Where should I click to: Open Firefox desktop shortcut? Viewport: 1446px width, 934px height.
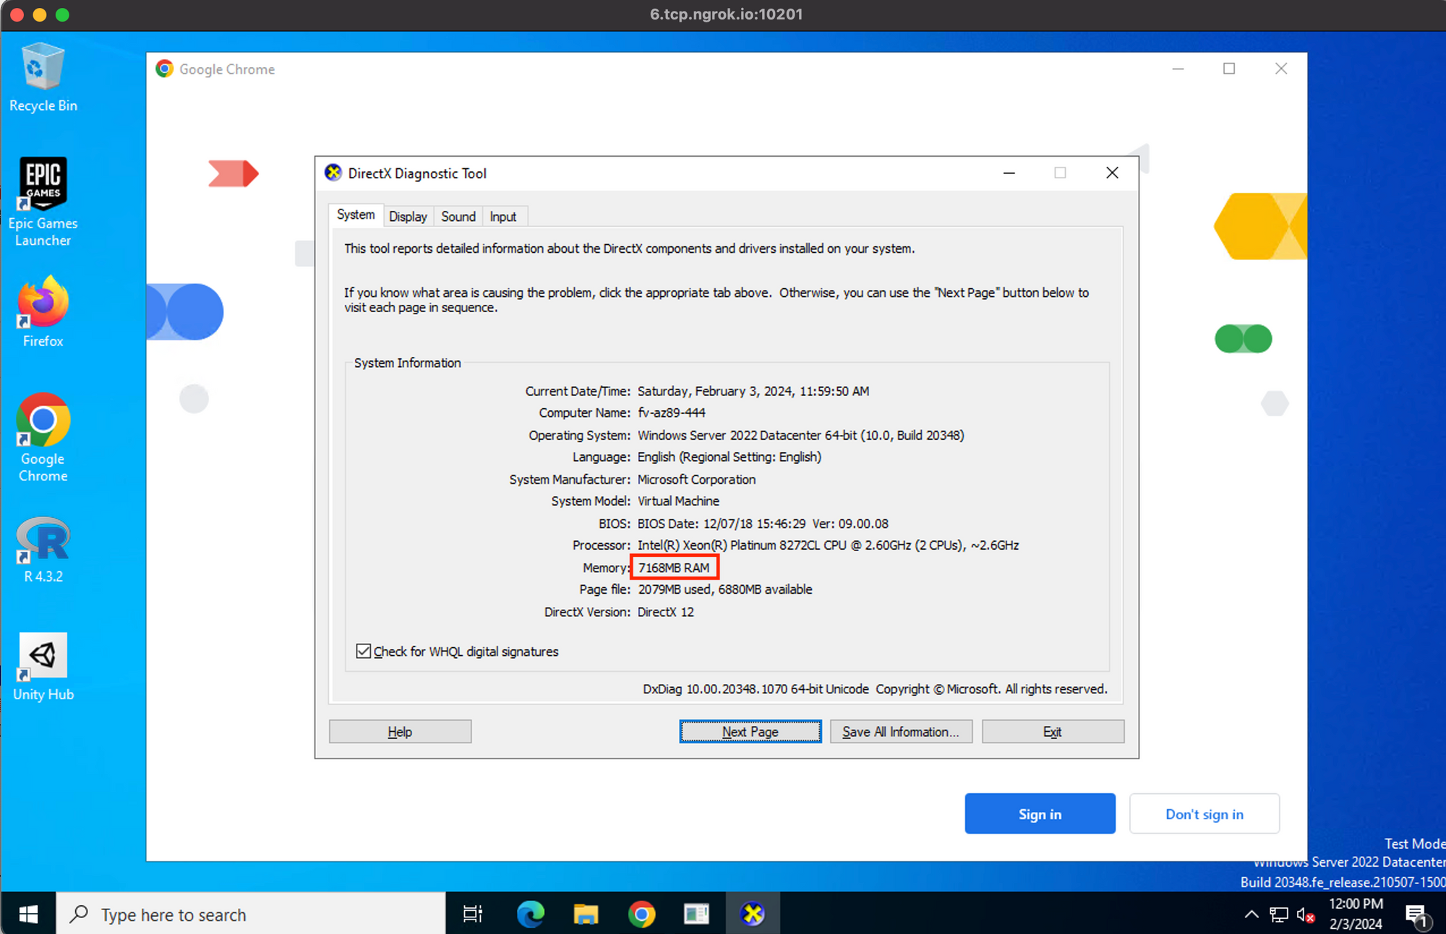[43, 312]
